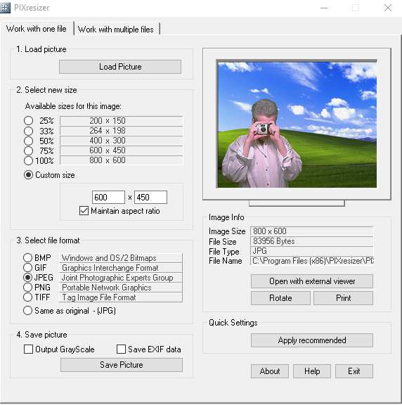402x405 pixels.
Task: Click the Load Picture button
Action: [120, 67]
